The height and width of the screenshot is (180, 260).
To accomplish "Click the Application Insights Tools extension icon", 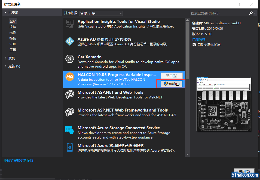I will (x=70, y=23).
